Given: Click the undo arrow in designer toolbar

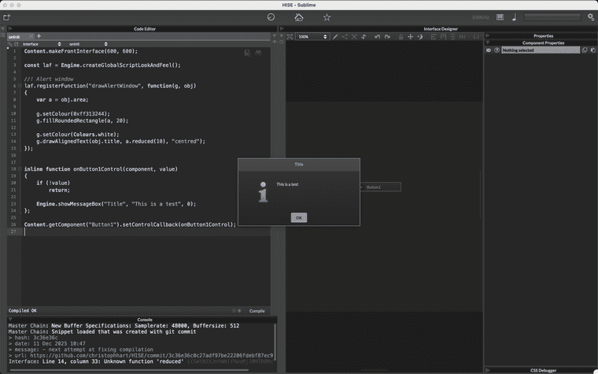Looking at the screenshot, I should [x=378, y=37].
